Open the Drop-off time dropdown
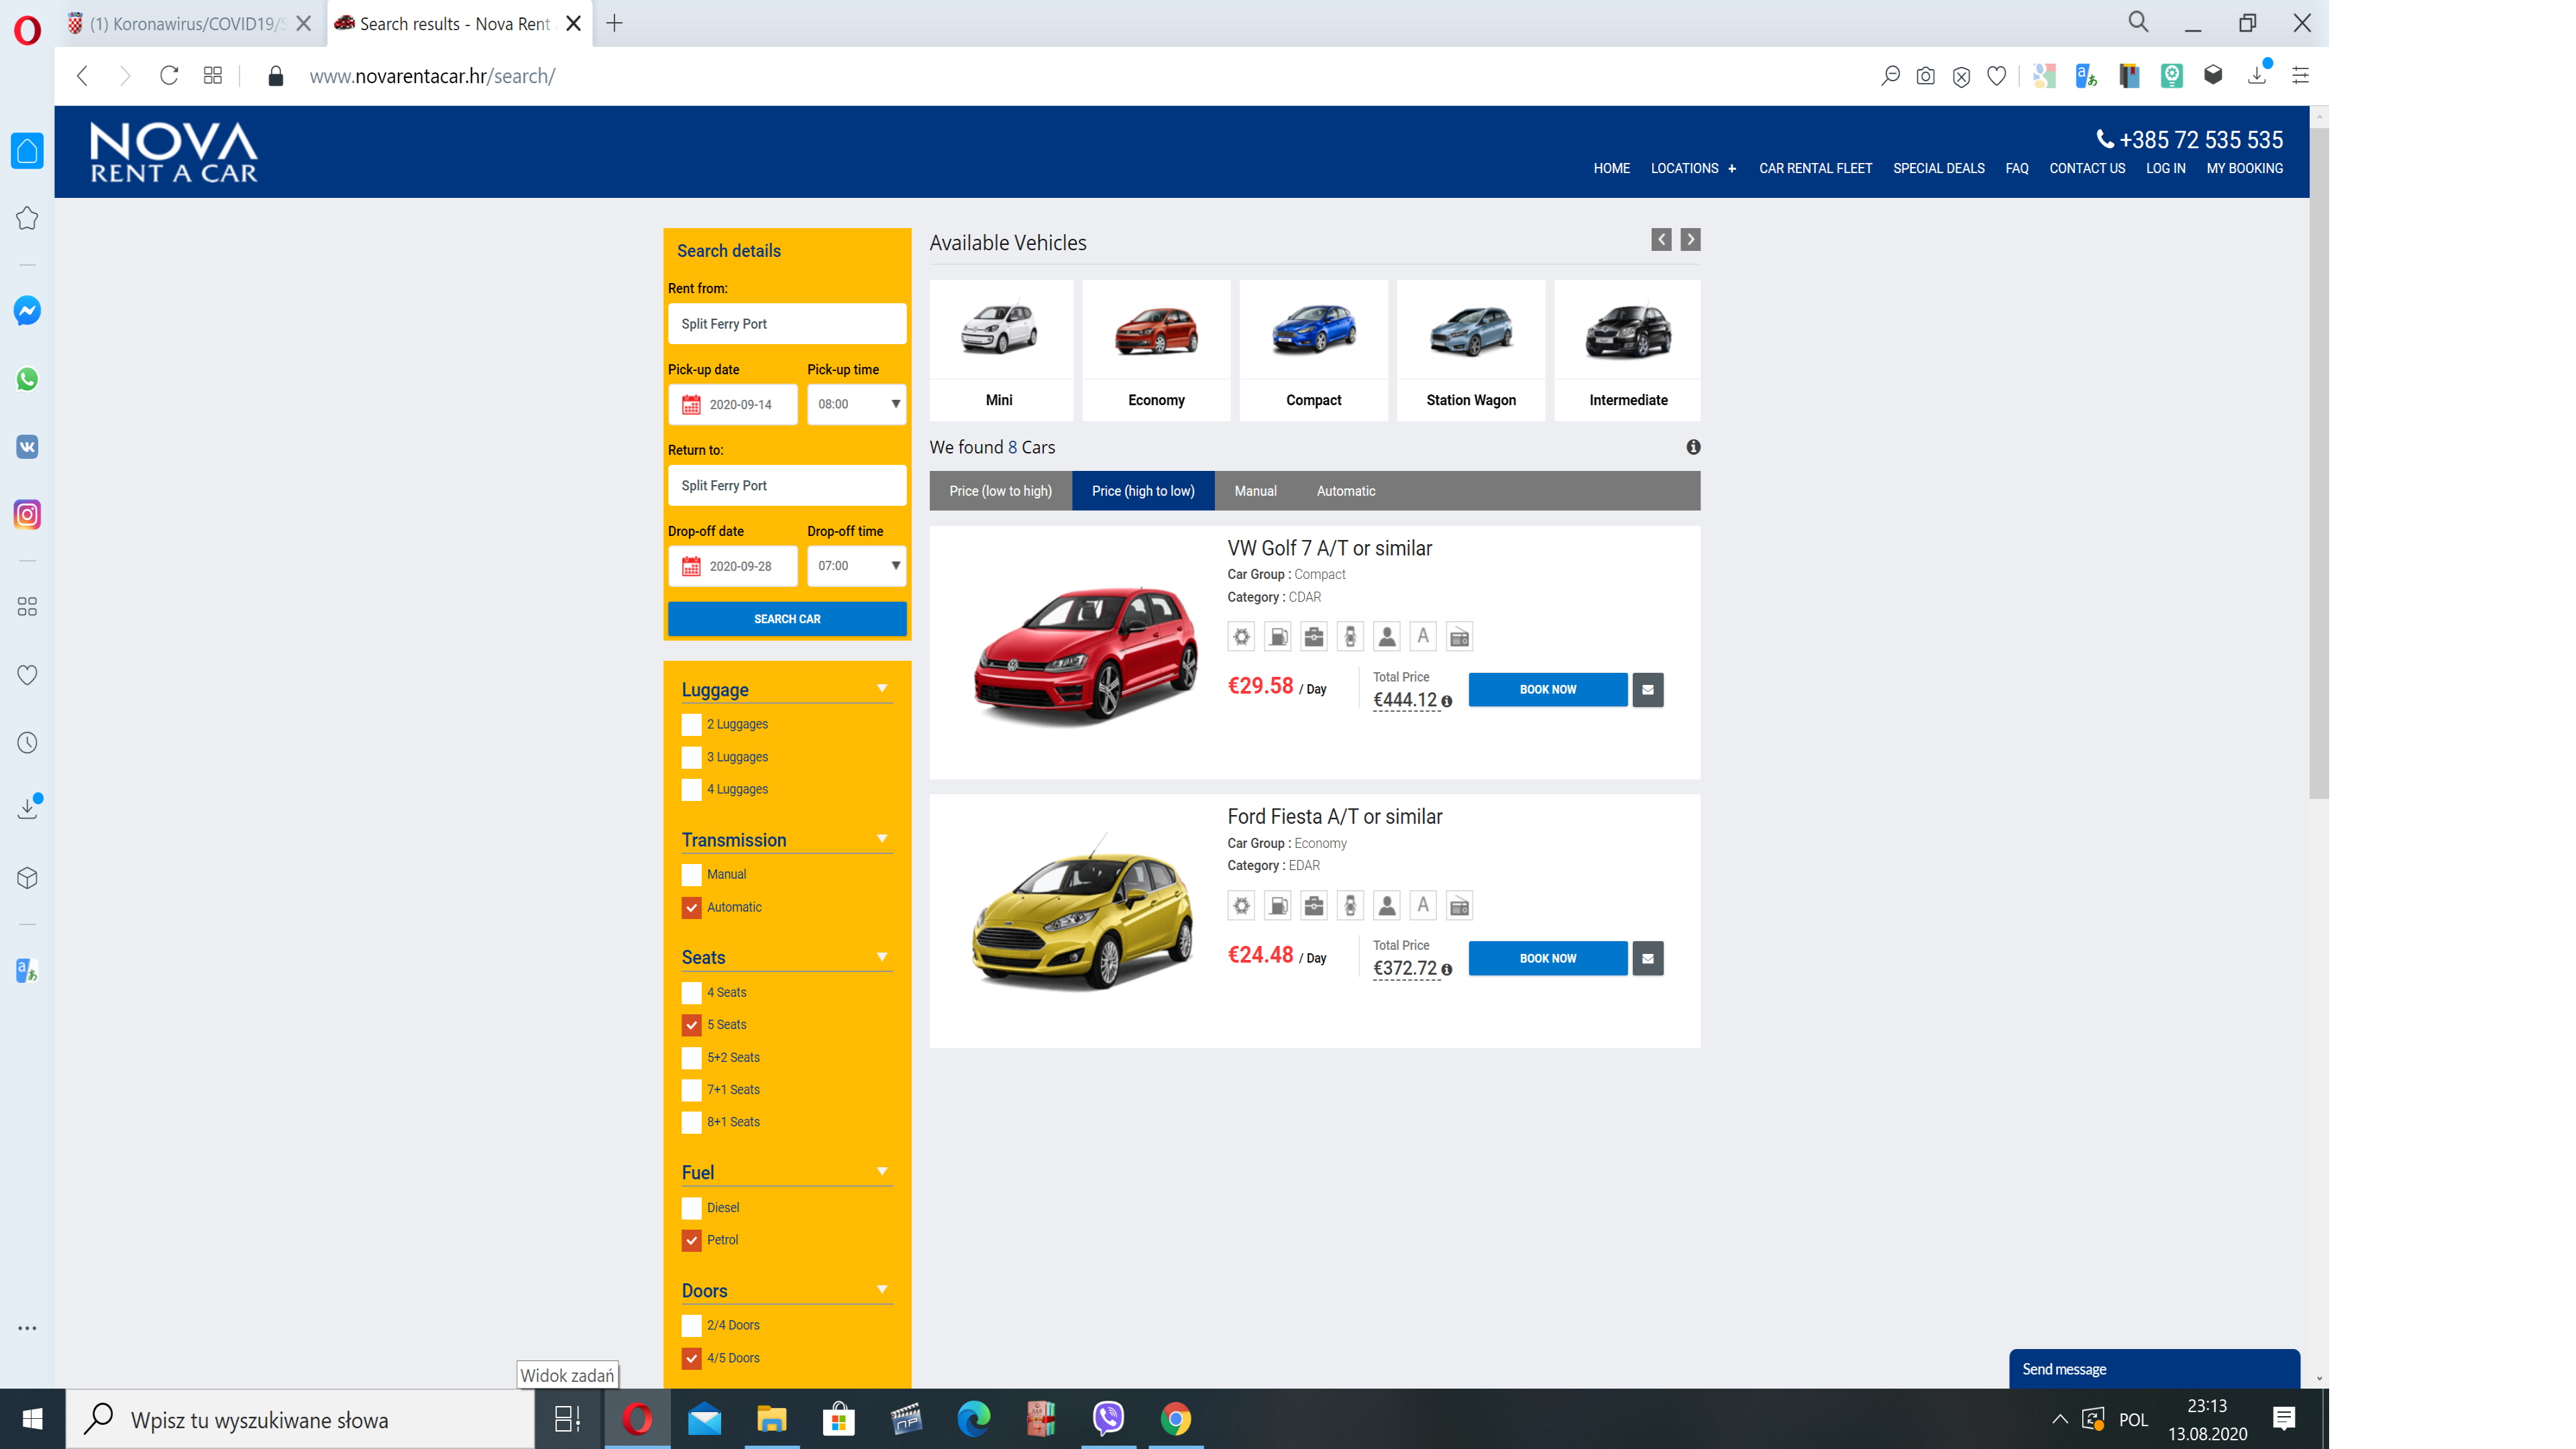The height and width of the screenshot is (1449, 2576). coord(856,566)
